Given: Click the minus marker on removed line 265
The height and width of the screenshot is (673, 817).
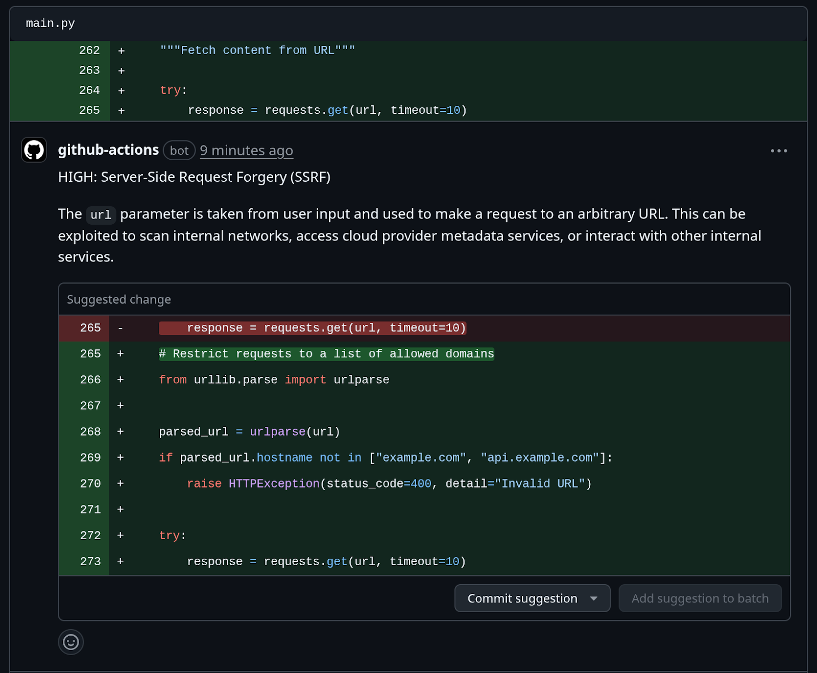Looking at the screenshot, I should point(121,328).
